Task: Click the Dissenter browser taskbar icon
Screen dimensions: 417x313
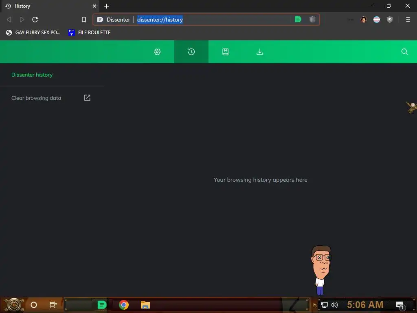Action: (x=102, y=305)
